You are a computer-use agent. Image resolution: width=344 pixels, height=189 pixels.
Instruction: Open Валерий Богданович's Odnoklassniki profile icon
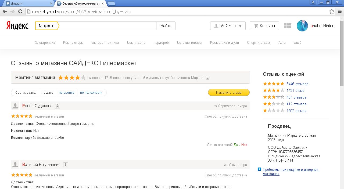click(66, 165)
